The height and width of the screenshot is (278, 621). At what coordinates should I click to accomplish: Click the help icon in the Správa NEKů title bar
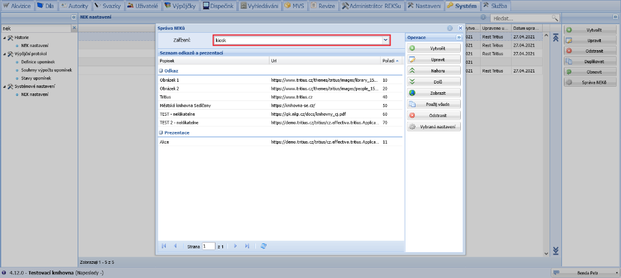(449, 28)
